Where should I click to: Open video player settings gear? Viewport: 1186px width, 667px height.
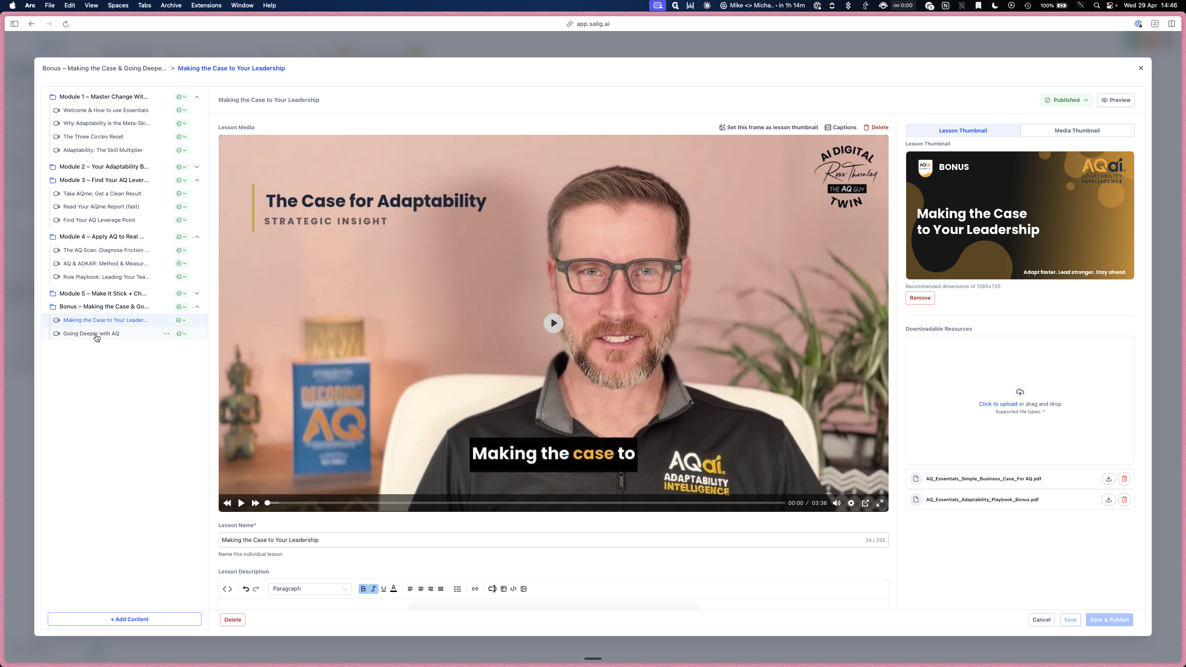851,503
